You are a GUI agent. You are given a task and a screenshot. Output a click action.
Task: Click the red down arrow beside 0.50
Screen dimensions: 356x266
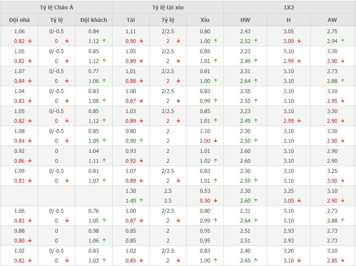[215, 201]
